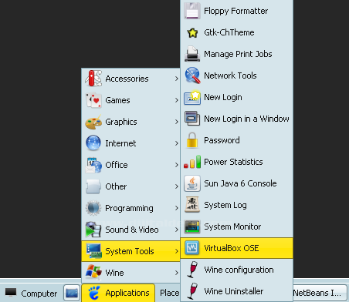349x302 pixels.
Task: Click the New Login in a Window icon
Action: coord(192,119)
